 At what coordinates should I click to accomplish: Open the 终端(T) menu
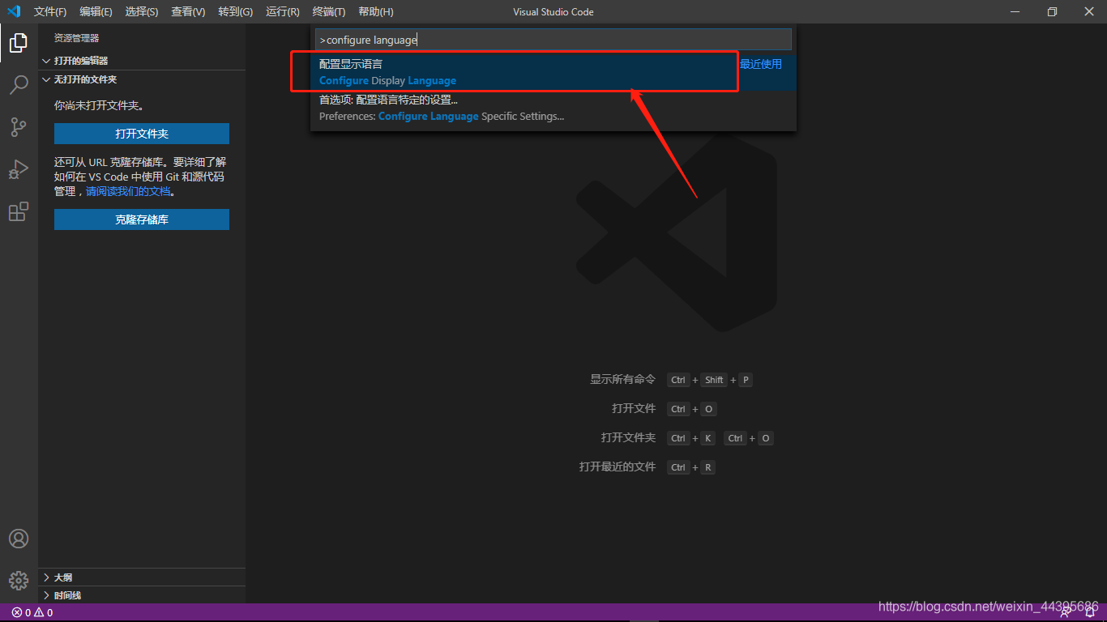(328, 11)
